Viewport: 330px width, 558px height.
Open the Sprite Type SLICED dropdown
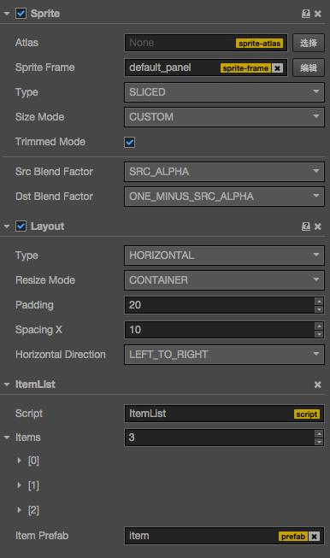click(x=224, y=92)
